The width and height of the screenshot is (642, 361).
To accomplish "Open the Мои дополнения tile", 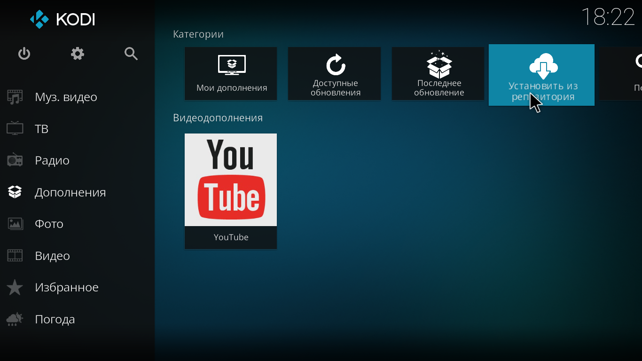I will [x=231, y=73].
